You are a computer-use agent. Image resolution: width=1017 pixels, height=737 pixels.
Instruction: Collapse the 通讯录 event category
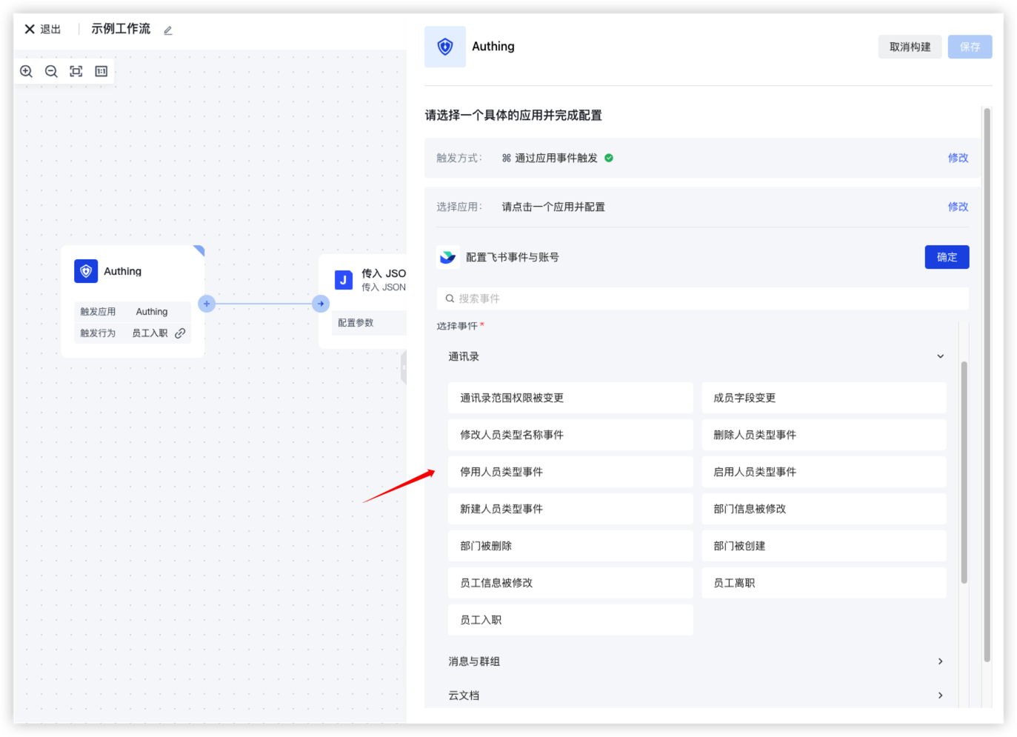940,356
